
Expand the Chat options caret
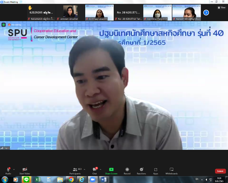pos(101,169)
